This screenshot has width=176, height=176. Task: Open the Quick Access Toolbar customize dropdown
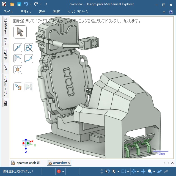[46, 4]
